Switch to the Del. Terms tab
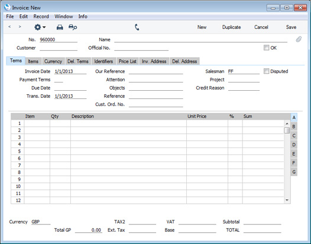311x244 pixels. (x=78, y=61)
